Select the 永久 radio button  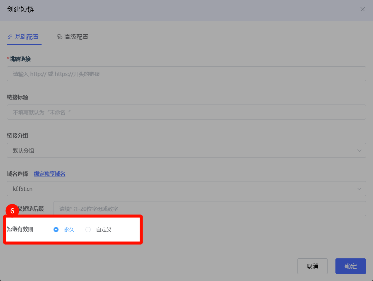pos(56,229)
